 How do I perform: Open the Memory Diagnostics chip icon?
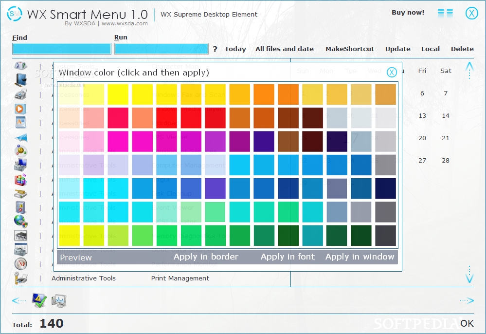(x=20, y=235)
